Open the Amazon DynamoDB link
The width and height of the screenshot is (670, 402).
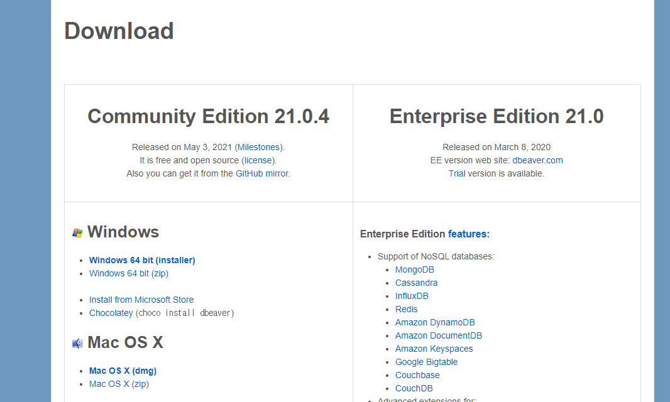(x=435, y=322)
